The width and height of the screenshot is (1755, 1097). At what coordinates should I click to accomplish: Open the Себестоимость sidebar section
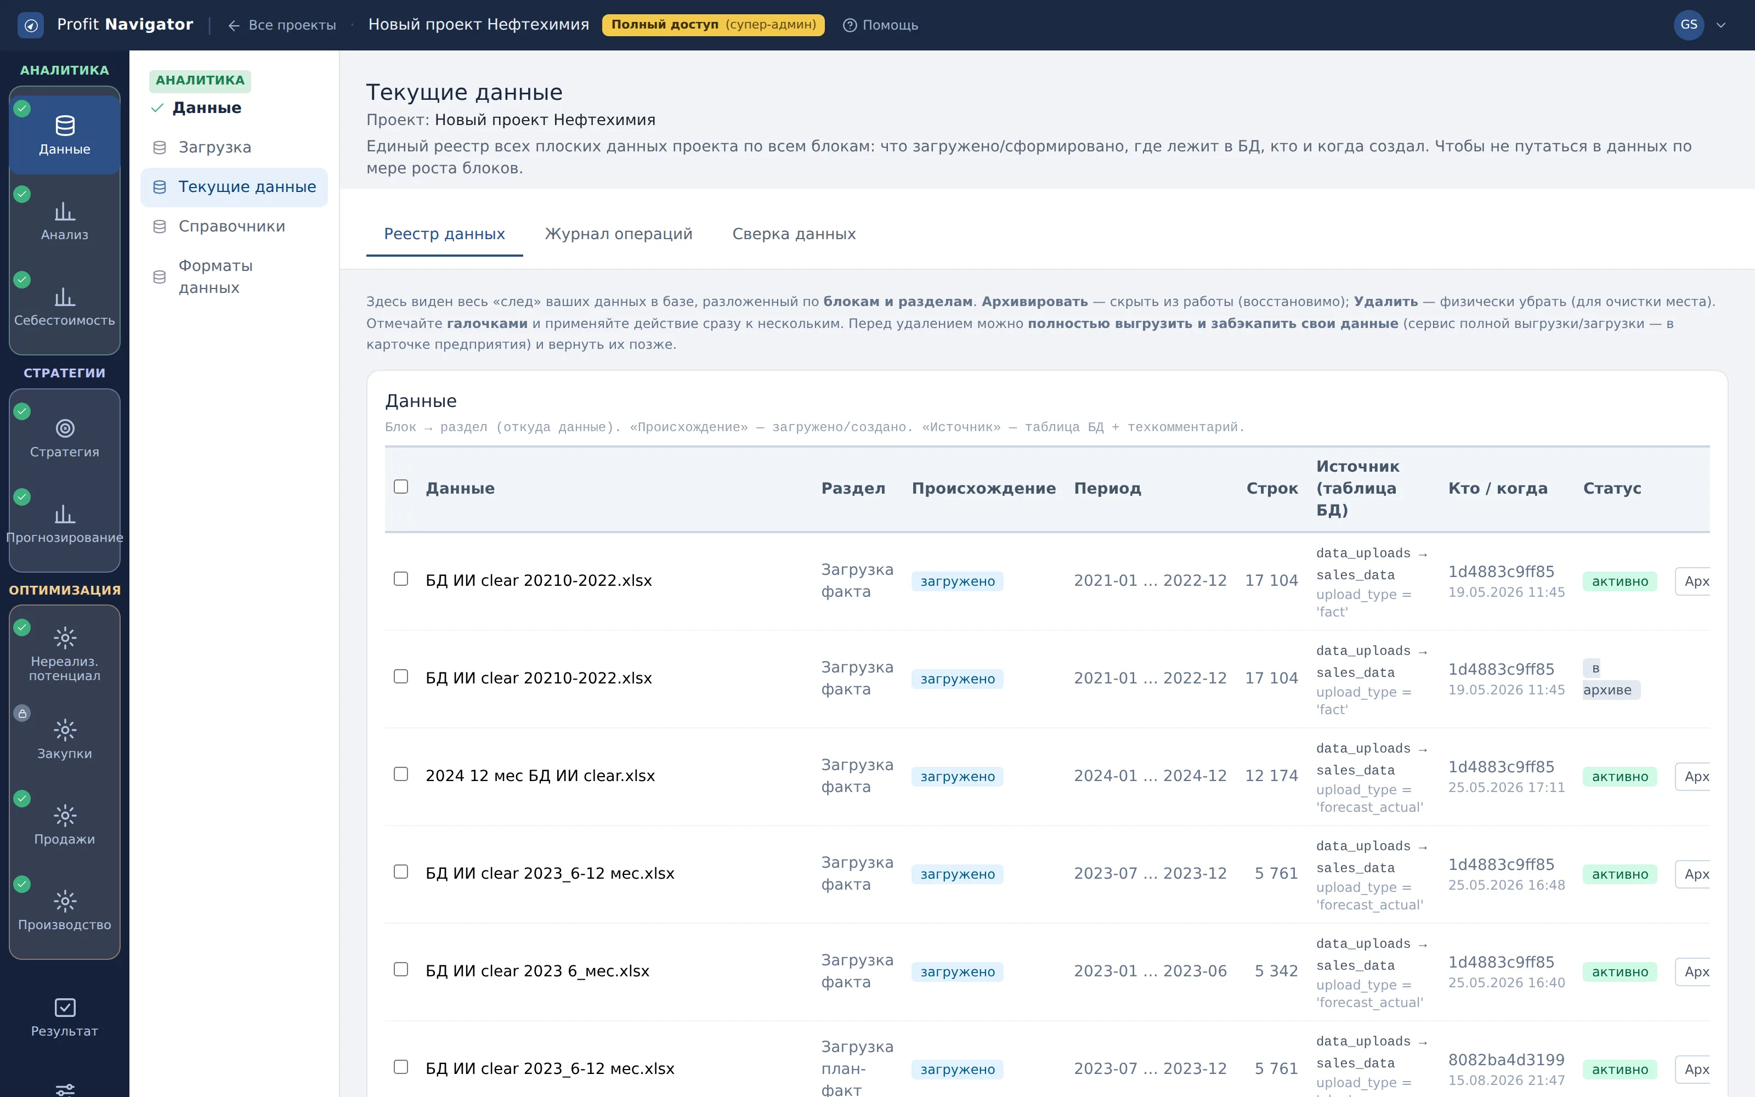(65, 306)
